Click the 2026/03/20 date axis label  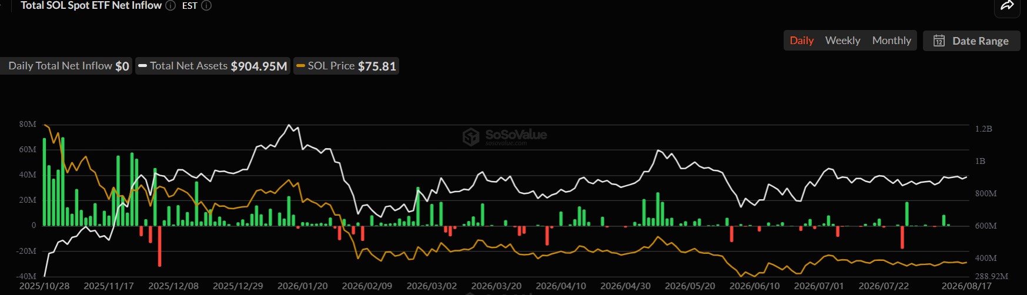click(497, 286)
